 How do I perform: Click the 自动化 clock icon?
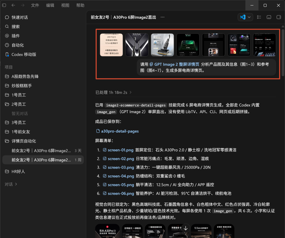click(7, 45)
